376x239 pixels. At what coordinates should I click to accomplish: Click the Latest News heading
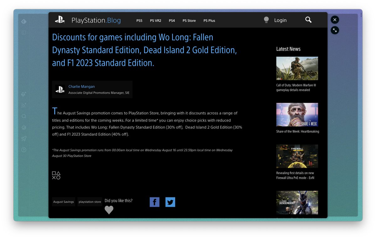[x=288, y=49]
